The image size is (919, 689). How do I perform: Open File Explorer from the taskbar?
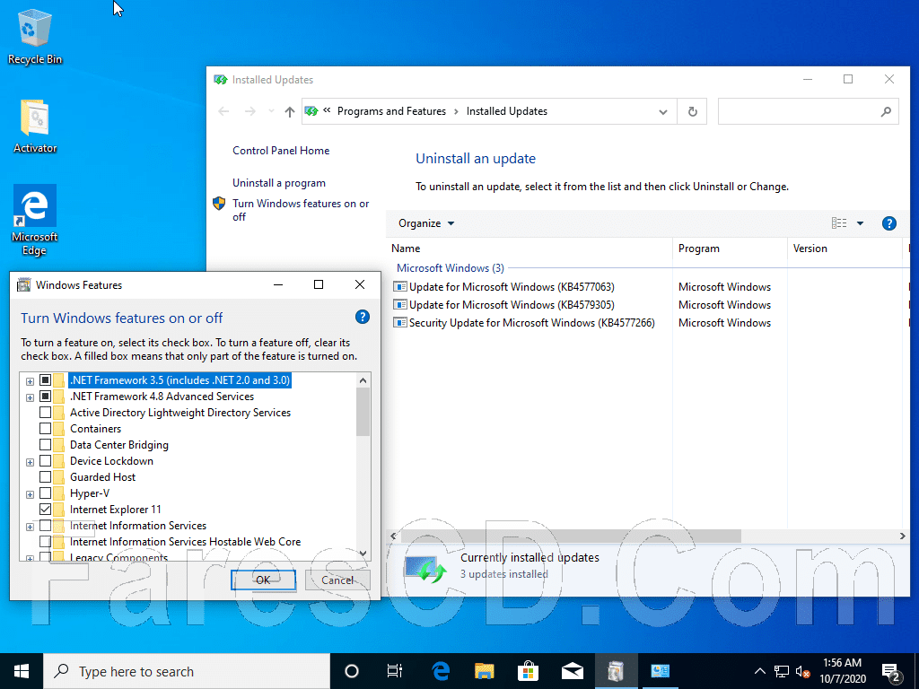point(484,671)
